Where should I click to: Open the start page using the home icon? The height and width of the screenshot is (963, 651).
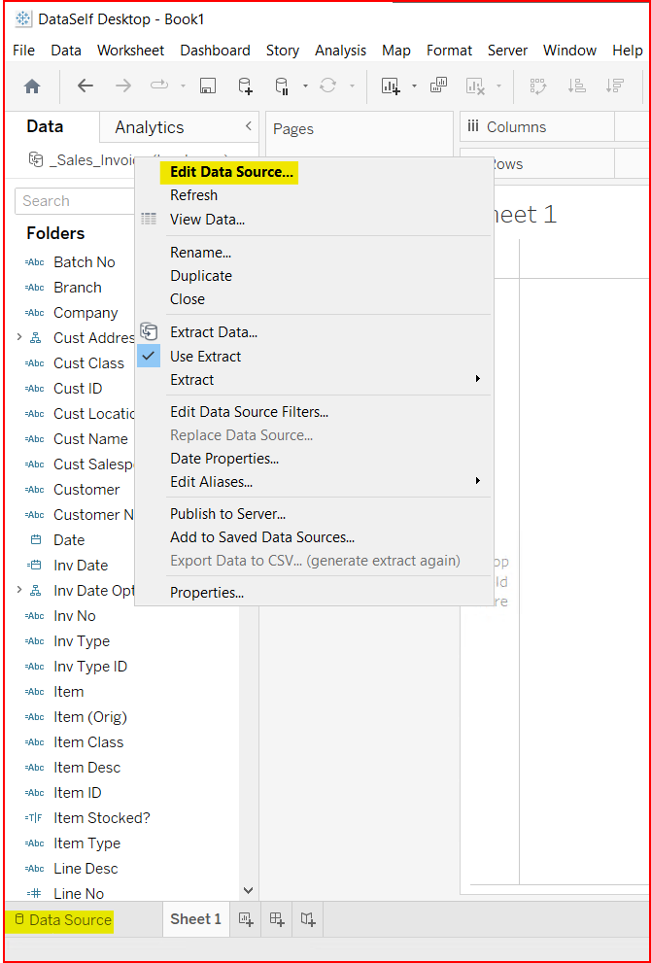(32, 86)
